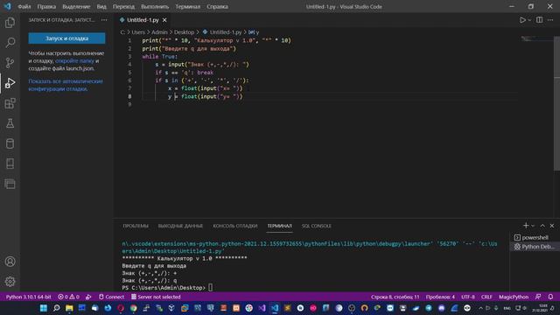Click 'Server not selected' in status bar
Image resolution: width=560 pixels, height=315 pixels.
156,297
